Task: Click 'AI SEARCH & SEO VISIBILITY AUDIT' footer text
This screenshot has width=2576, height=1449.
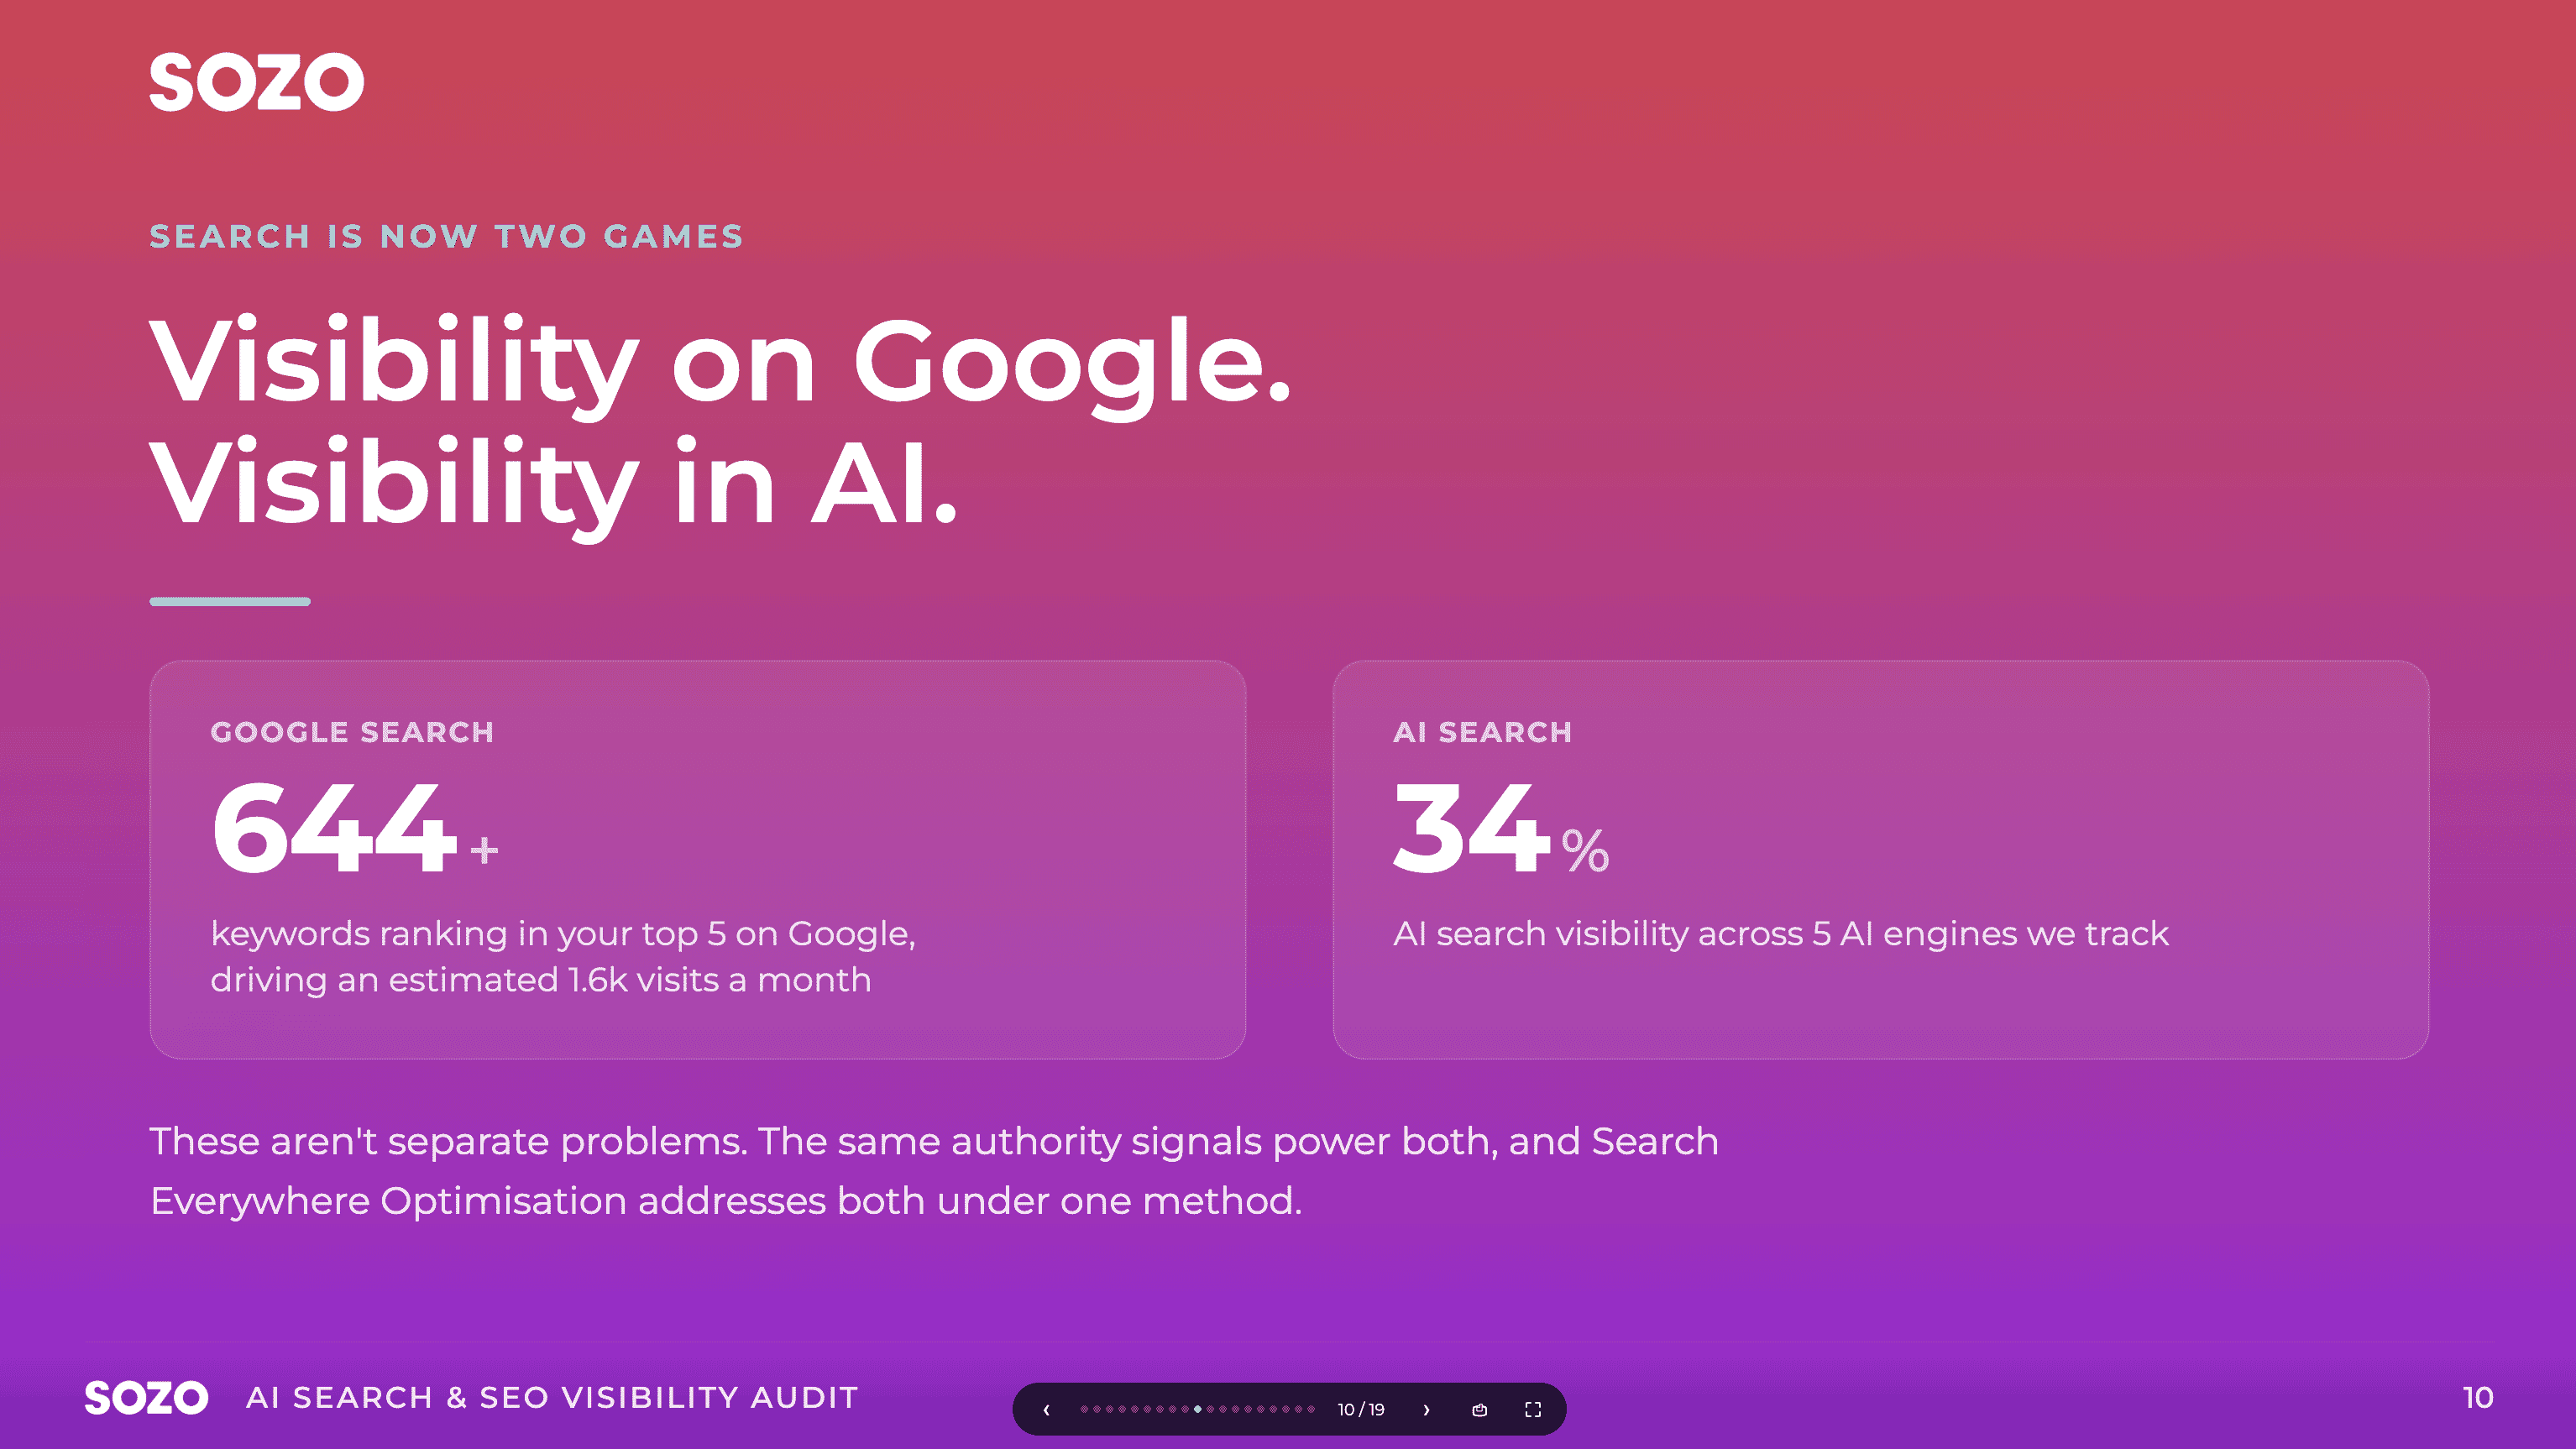Action: coord(552,1397)
